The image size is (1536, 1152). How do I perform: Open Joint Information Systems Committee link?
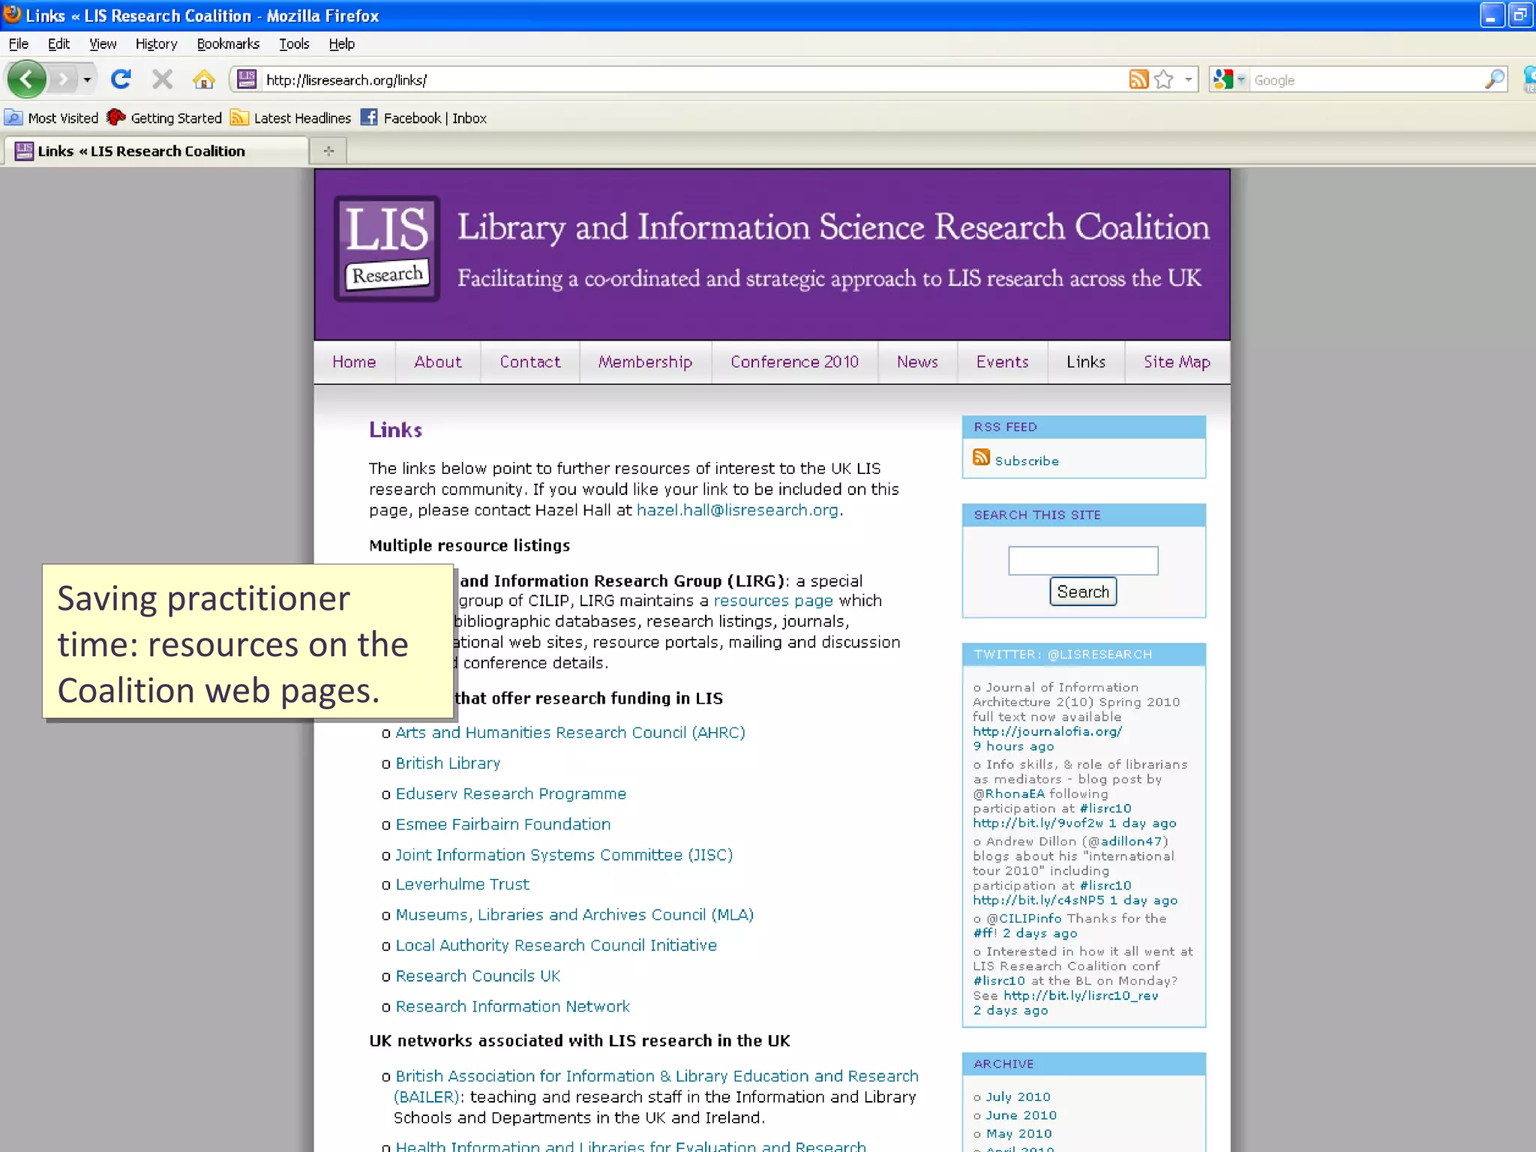coord(564,855)
